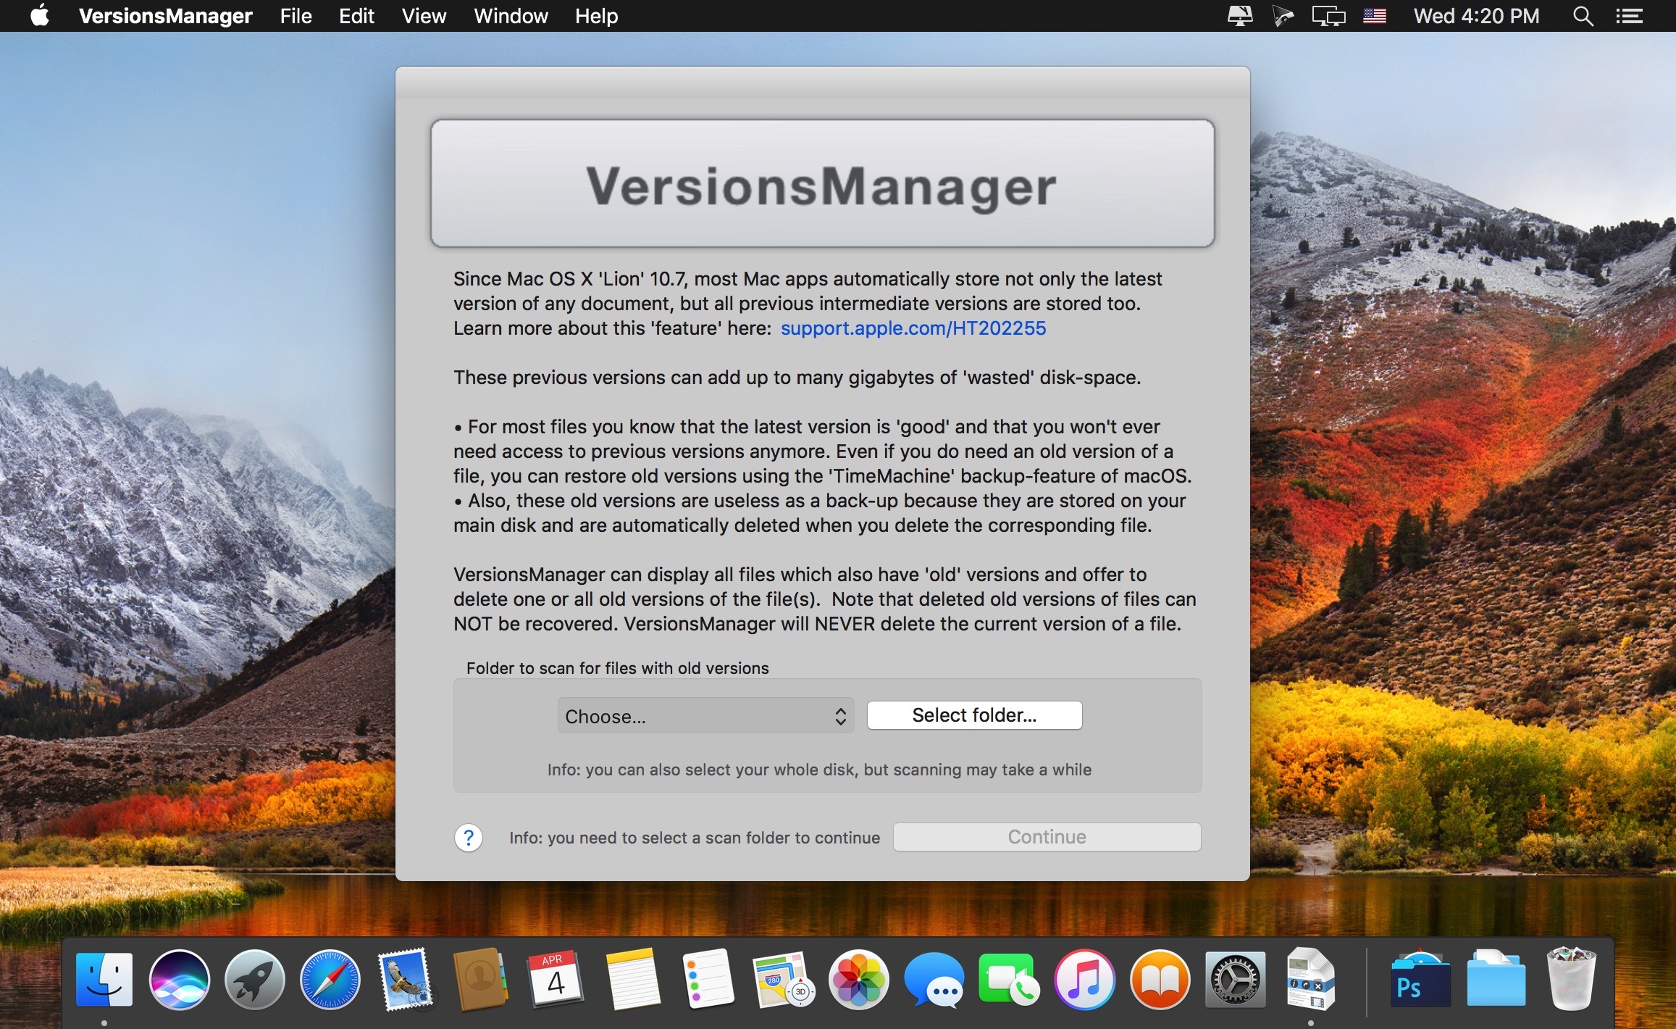Open iBooks from the Dock

coord(1160,980)
